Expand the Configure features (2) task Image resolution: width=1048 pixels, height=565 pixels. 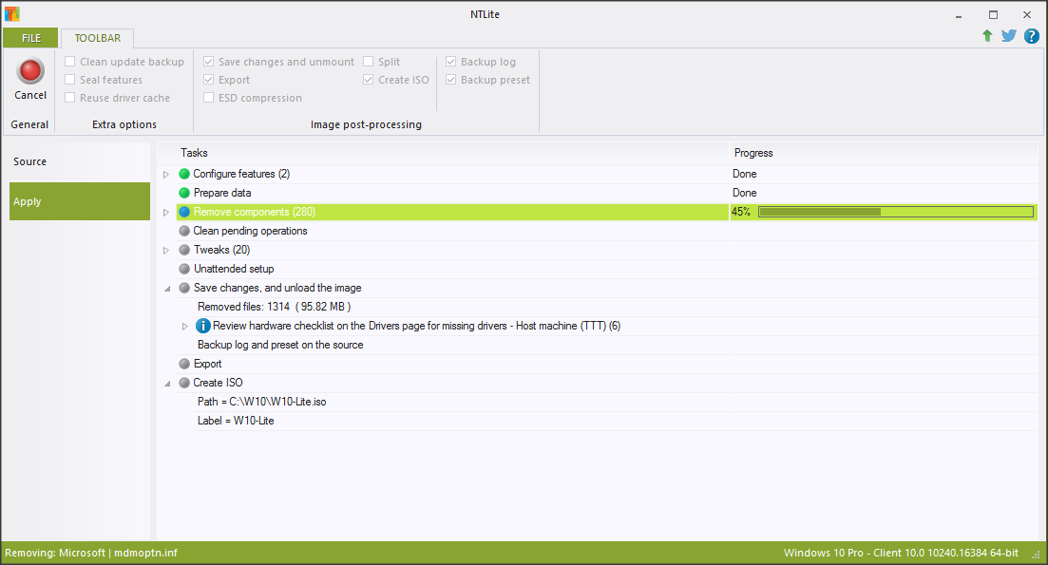tap(166, 175)
